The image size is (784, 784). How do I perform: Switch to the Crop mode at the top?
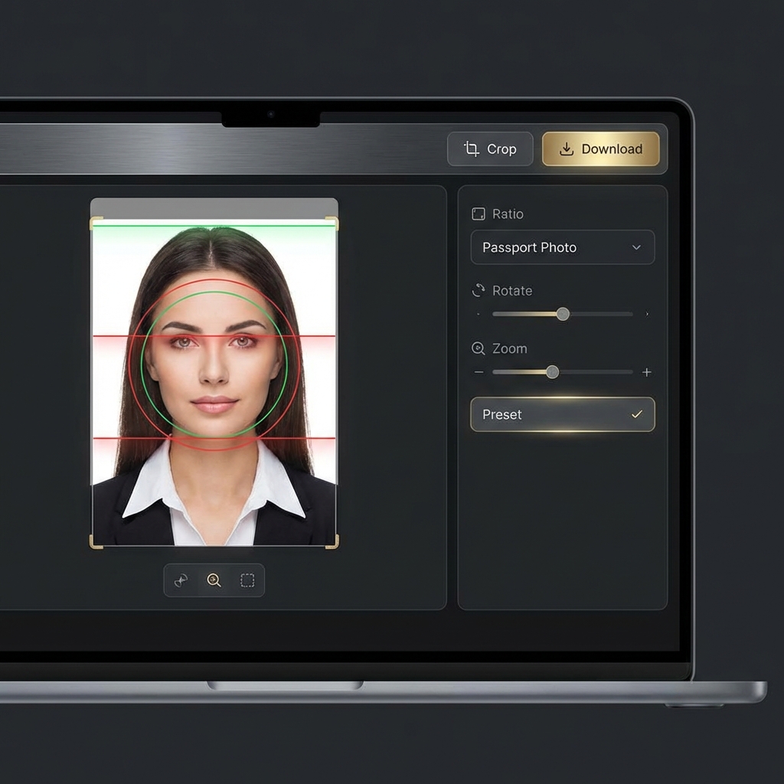pos(490,149)
